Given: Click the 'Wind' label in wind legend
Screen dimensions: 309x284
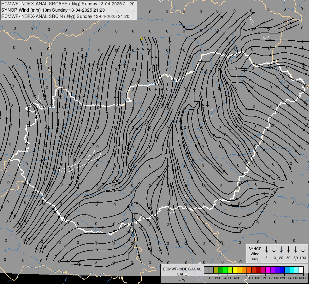Looking at the screenshot, I should pyautogui.click(x=255, y=254).
